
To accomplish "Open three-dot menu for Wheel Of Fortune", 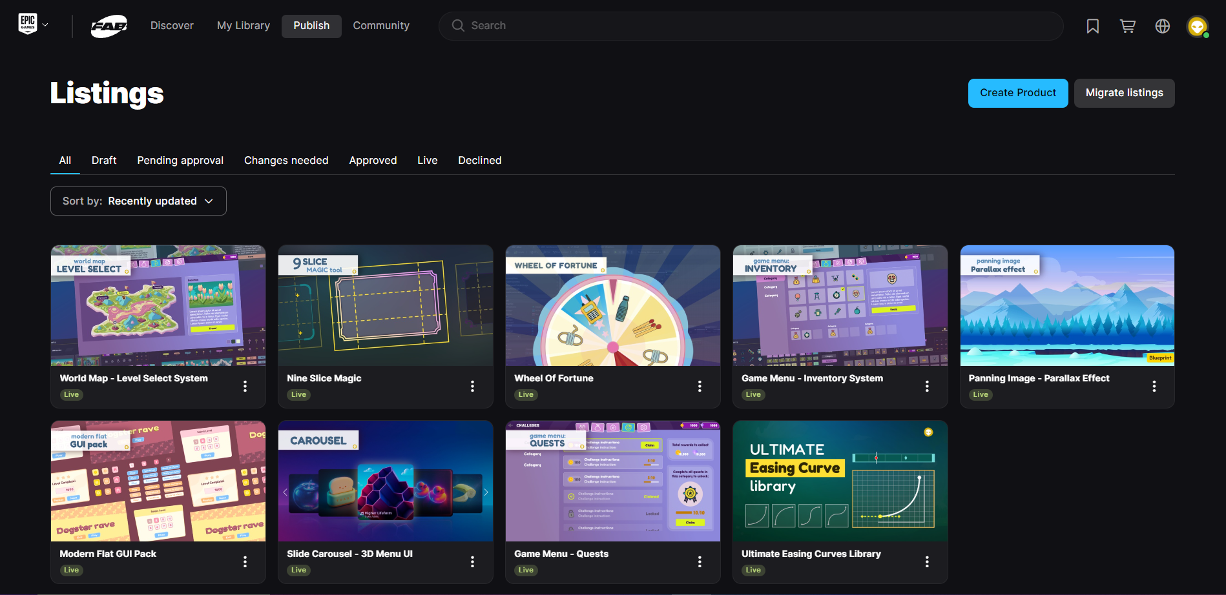I will pyautogui.click(x=700, y=386).
